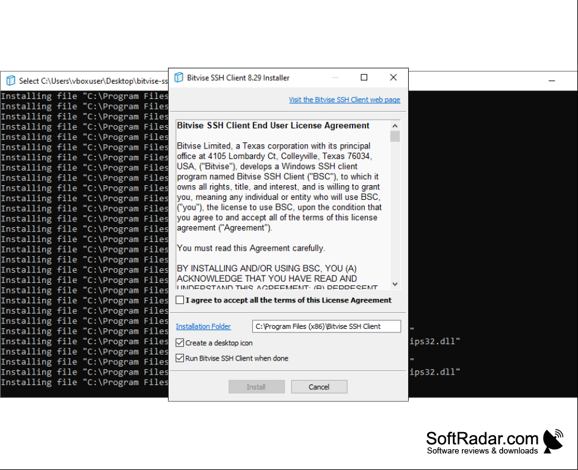The height and width of the screenshot is (470, 578).
Task: Uncheck Run Bitvise SSH Client when done
Action: coord(180,358)
